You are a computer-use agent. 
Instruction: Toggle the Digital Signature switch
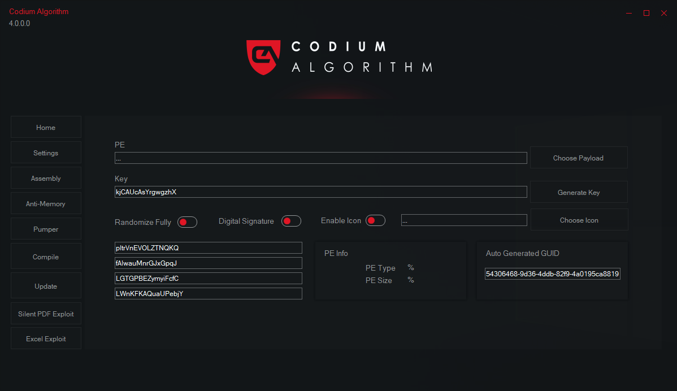click(x=291, y=221)
